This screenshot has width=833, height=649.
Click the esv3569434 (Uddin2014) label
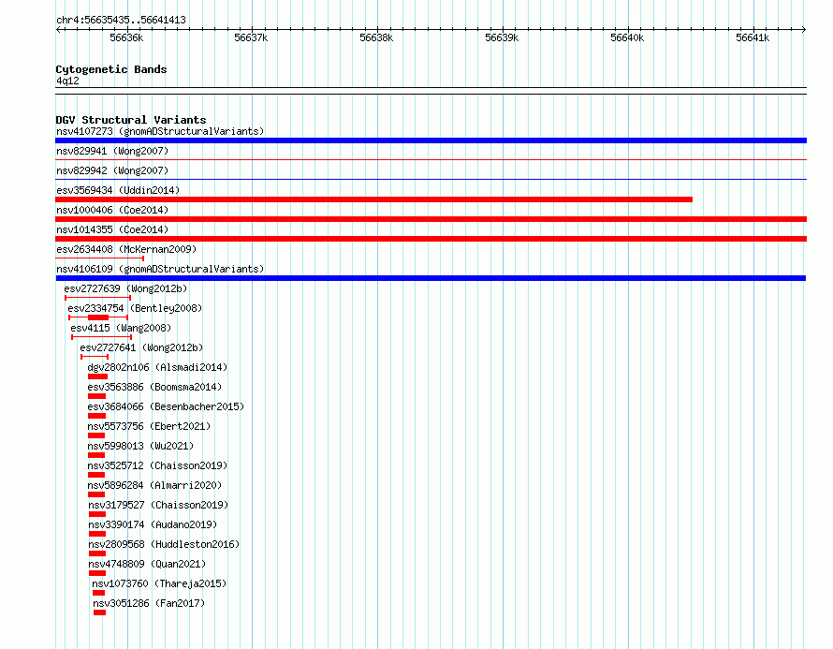(x=118, y=190)
